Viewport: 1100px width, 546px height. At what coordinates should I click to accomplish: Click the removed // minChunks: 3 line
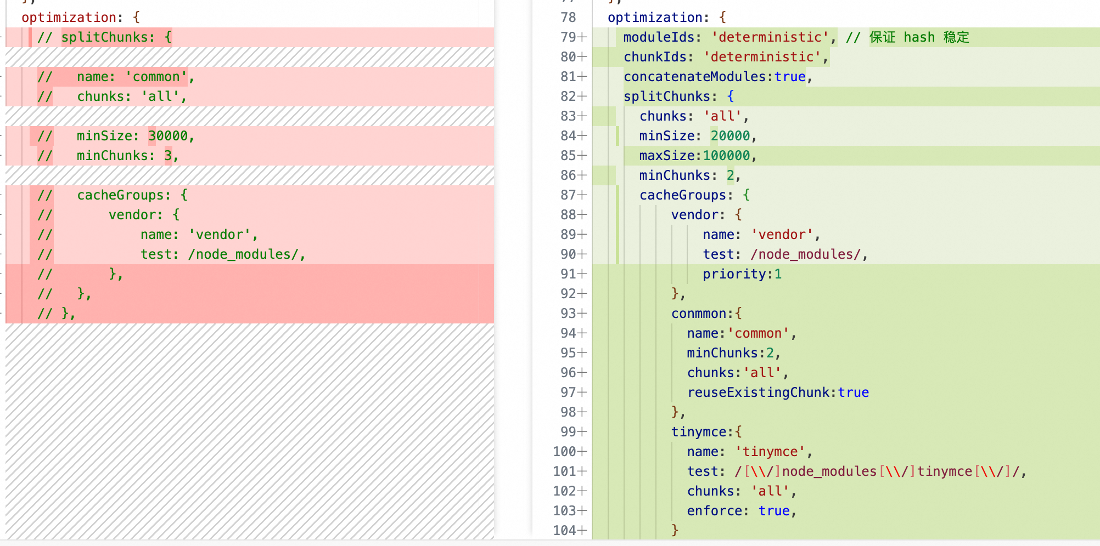coord(108,156)
